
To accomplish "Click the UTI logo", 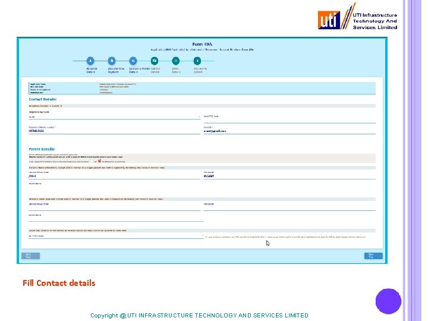I will click(357, 17).
